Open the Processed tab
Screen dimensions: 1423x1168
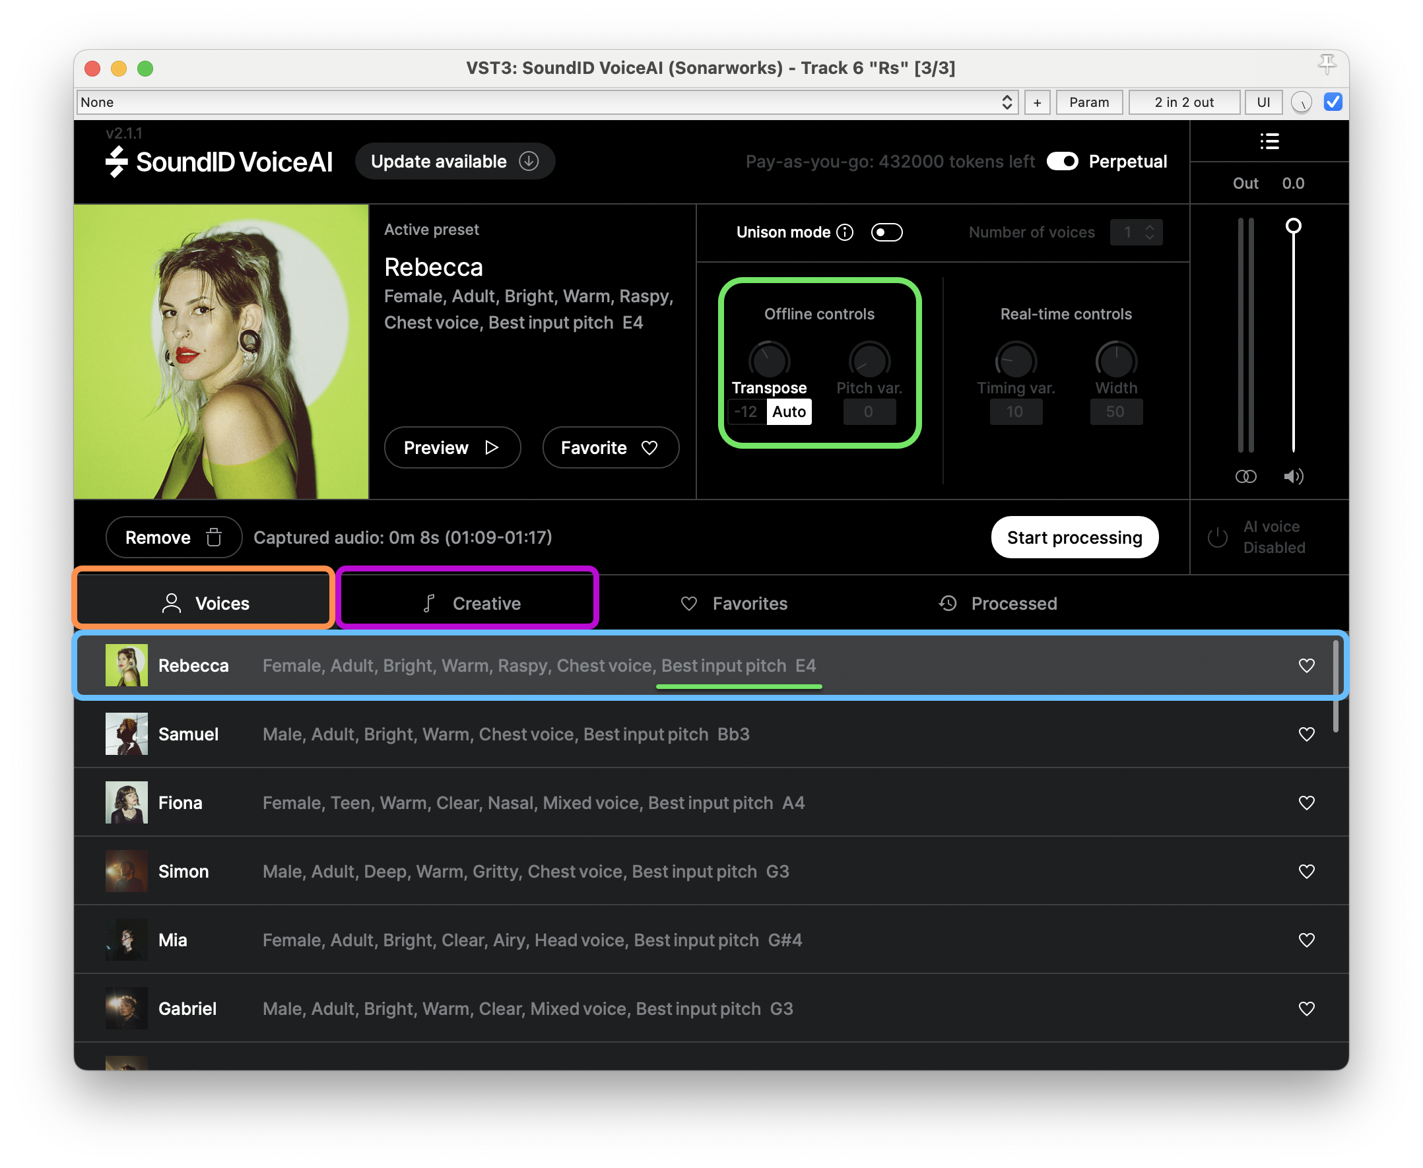(997, 603)
